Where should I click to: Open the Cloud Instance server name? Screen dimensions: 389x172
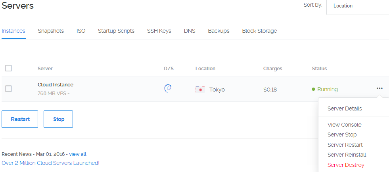click(x=56, y=84)
